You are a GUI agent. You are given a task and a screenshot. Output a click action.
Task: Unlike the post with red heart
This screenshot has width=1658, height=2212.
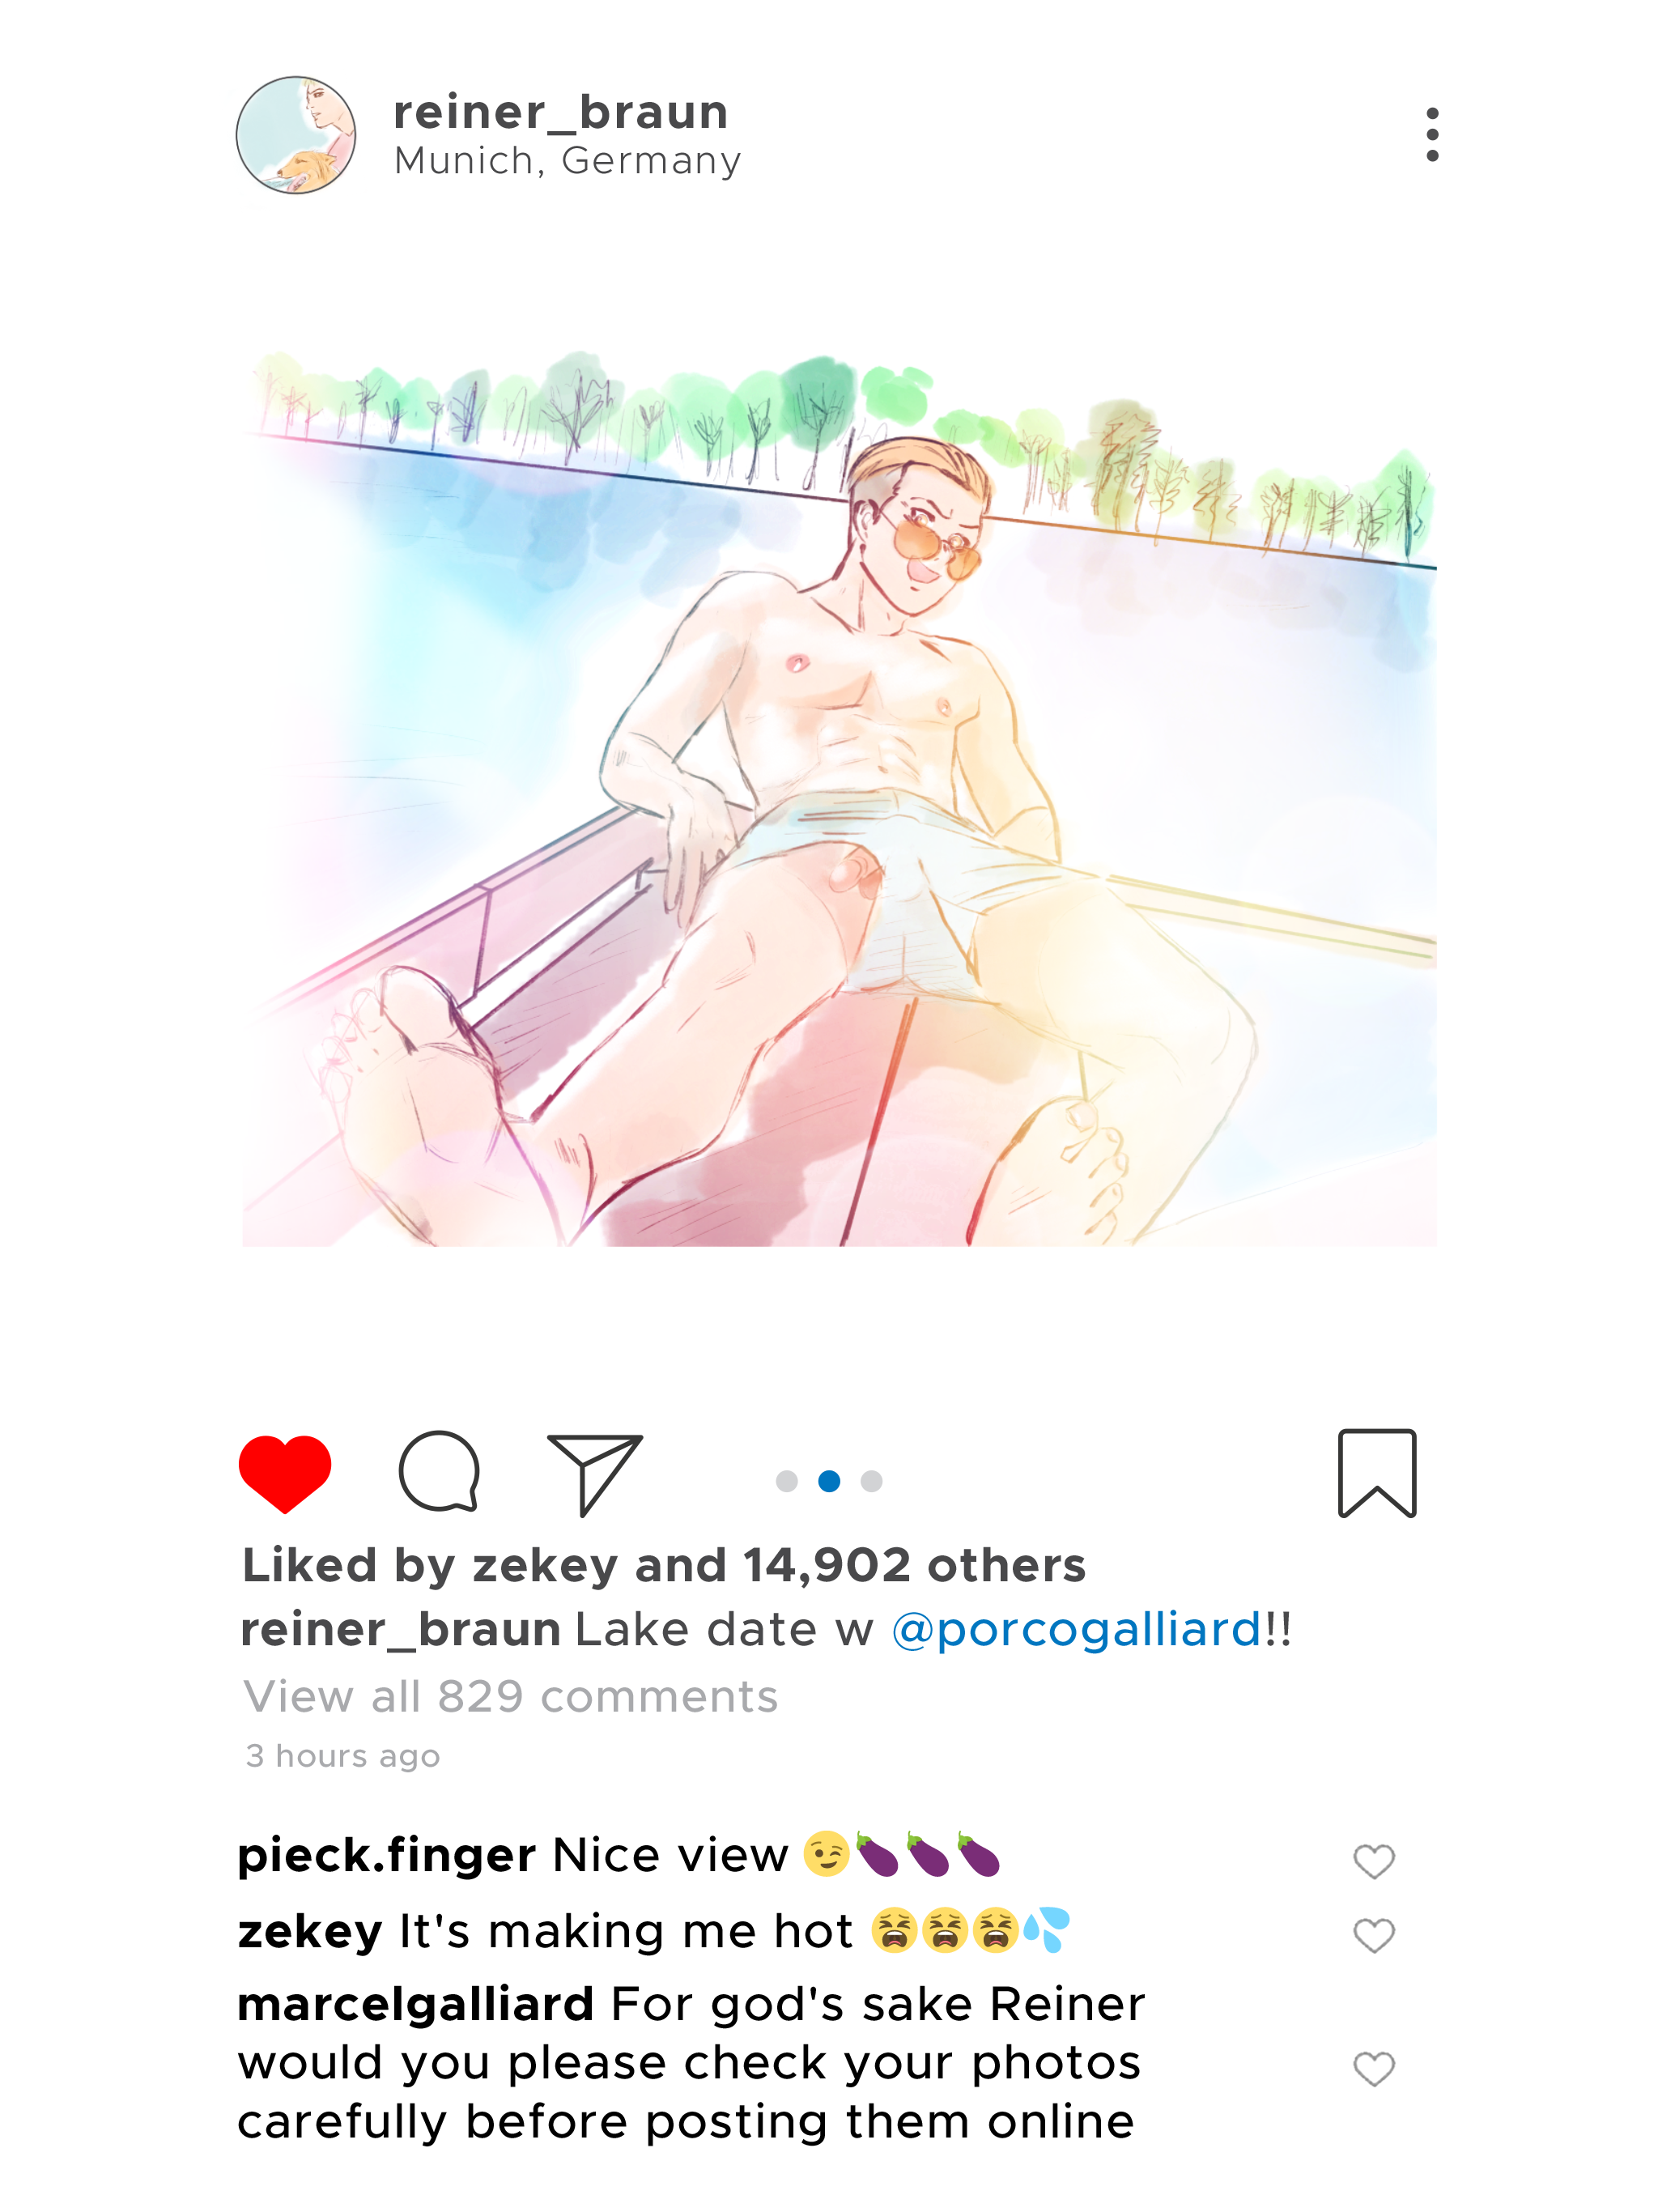pyautogui.click(x=285, y=1473)
